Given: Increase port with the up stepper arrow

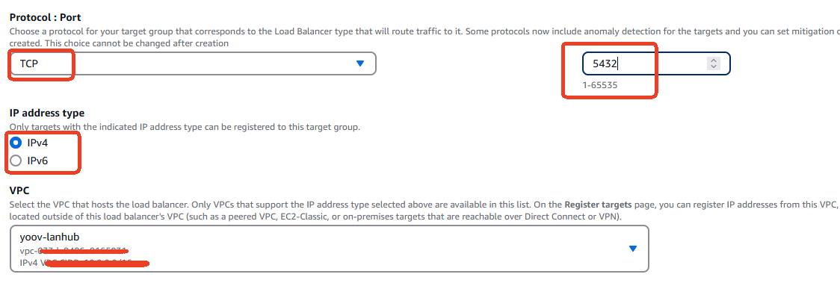Looking at the screenshot, I should 713,60.
